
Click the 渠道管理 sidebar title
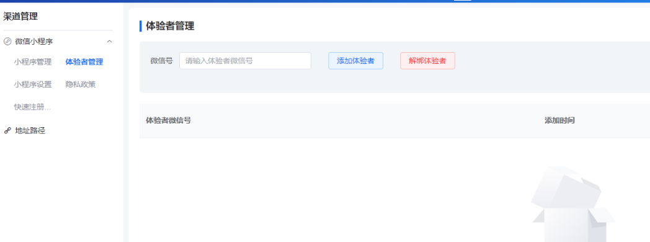click(x=20, y=17)
